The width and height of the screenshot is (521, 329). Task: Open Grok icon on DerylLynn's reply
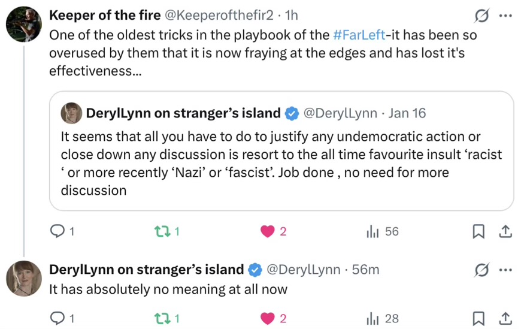(x=480, y=270)
